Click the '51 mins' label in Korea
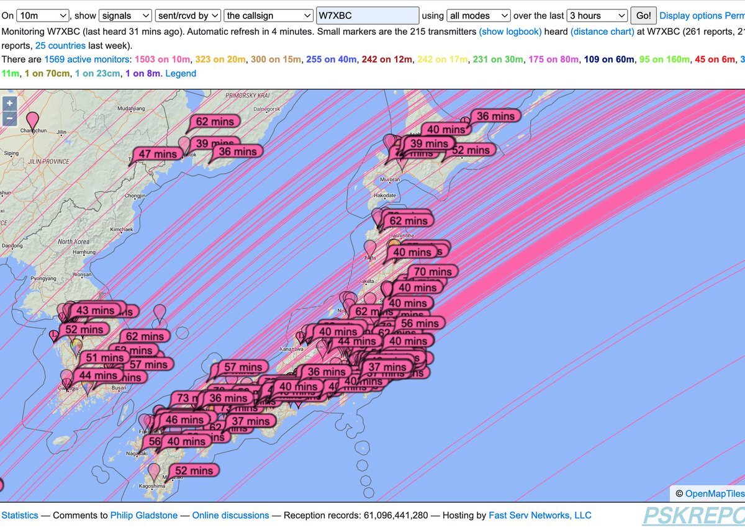This screenshot has width=745, height=530. [104, 357]
